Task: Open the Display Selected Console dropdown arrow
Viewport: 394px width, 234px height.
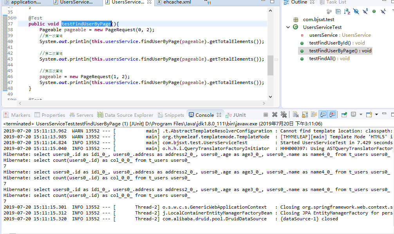Action: point(361,114)
